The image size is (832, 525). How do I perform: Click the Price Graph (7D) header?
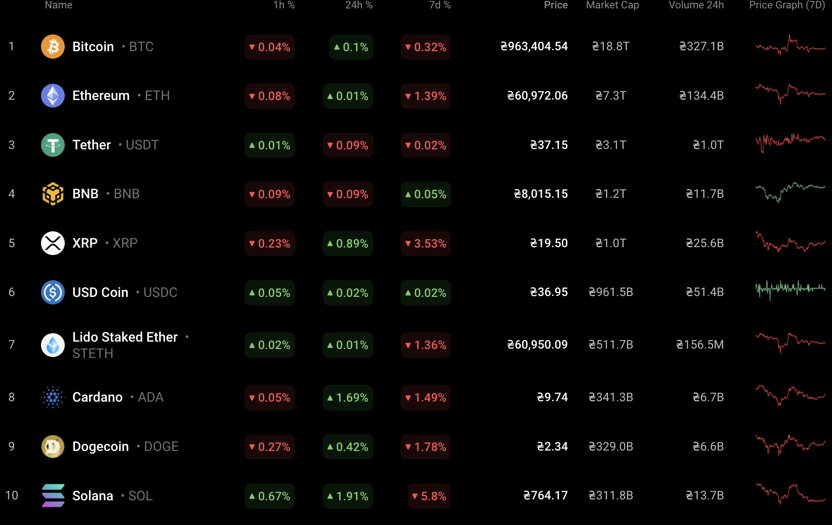click(787, 5)
